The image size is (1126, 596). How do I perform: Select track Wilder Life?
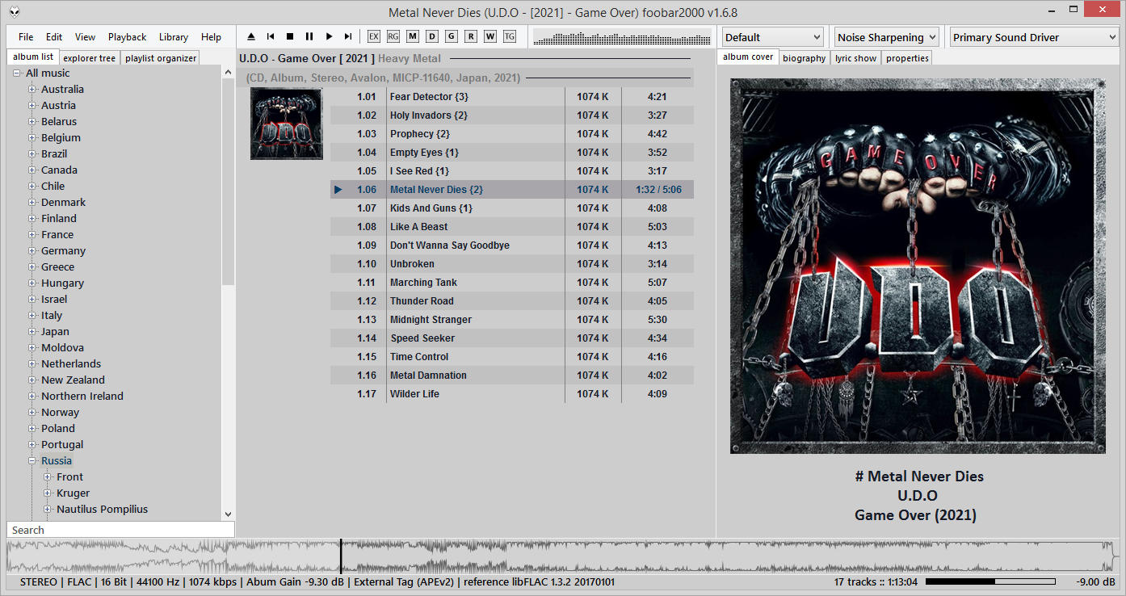(512, 394)
